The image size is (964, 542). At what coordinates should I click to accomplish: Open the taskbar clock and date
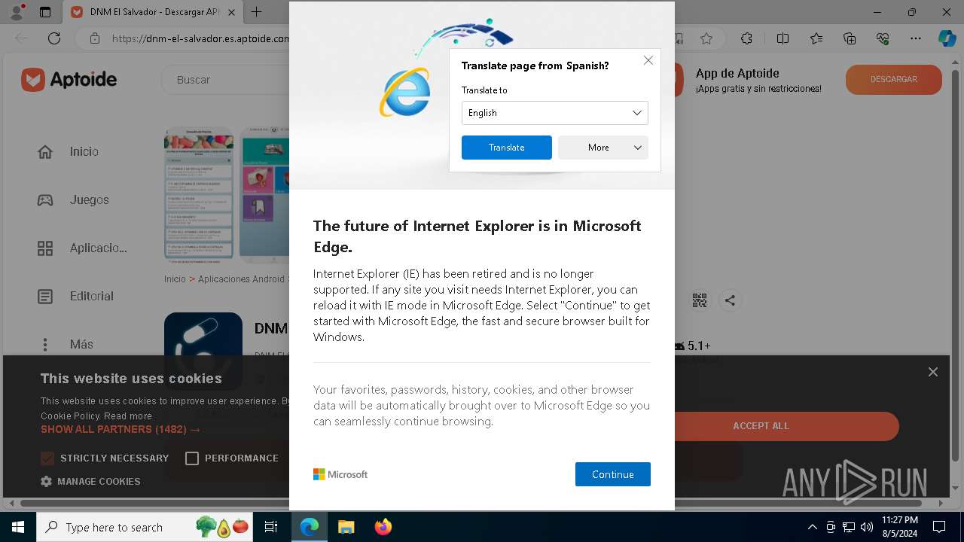tap(899, 527)
